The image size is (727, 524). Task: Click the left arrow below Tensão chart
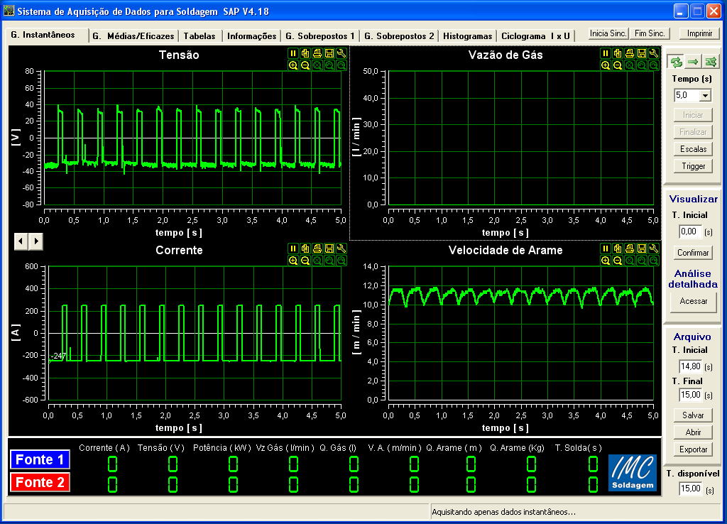[21, 241]
